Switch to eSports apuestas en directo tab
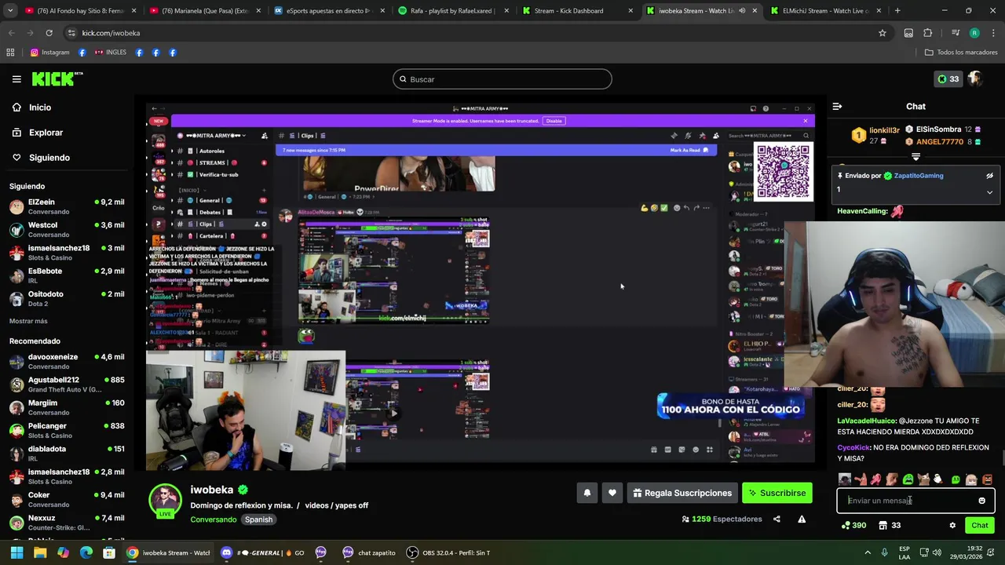The height and width of the screenshot is (565, 1005). coord(329,11)
